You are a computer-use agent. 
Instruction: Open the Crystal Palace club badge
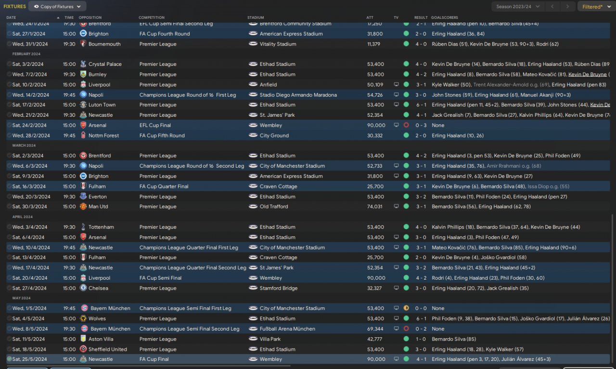click(83, 64)
